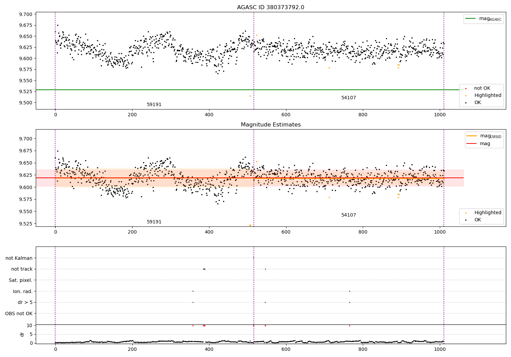Click 'Ion. rad.' marker near x=357
The width and height of the screenshot is (511, 357).
coord(193,291)
